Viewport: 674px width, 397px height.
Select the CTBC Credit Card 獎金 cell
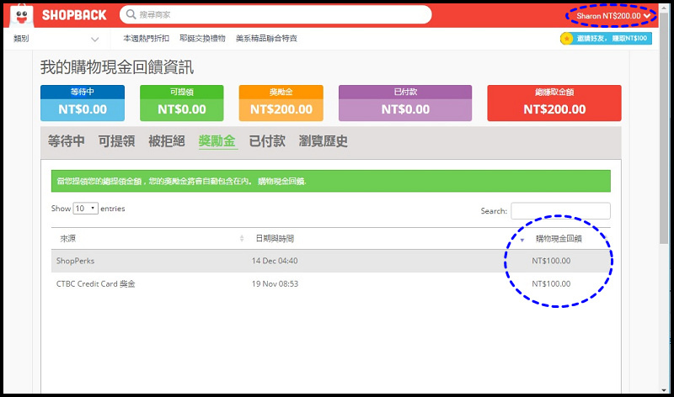coord(95,283)
